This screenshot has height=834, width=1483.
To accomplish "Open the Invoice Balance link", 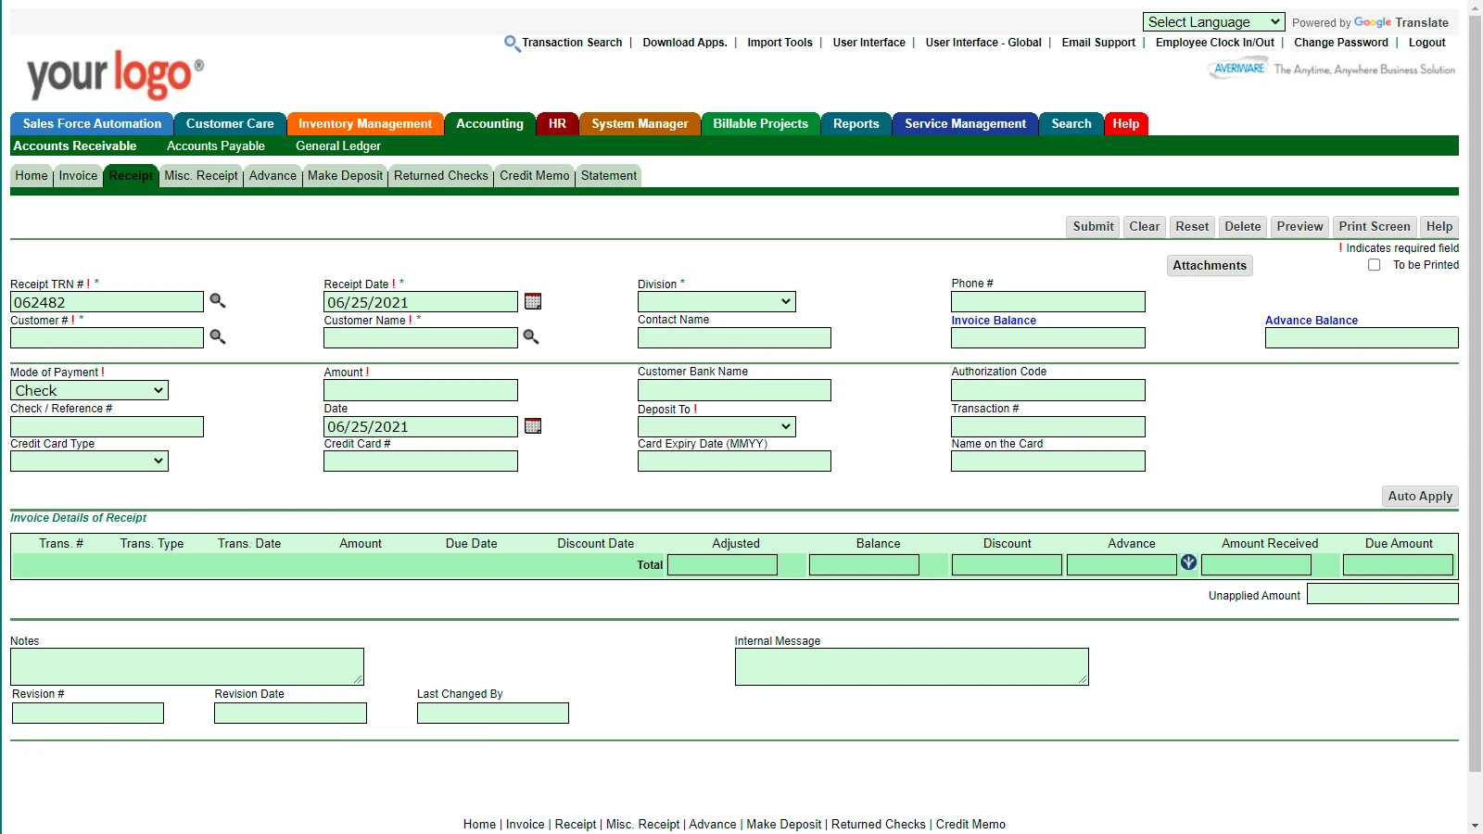I will tap(993, 321).
